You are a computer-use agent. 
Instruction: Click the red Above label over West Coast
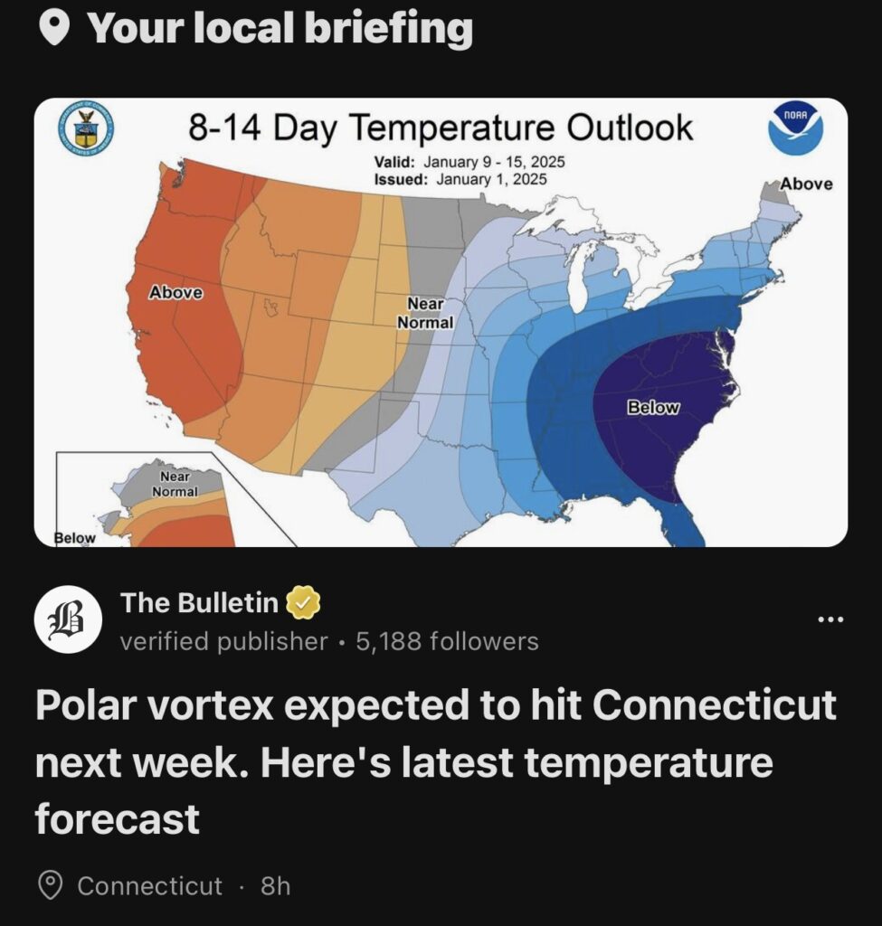coord(175,293)
